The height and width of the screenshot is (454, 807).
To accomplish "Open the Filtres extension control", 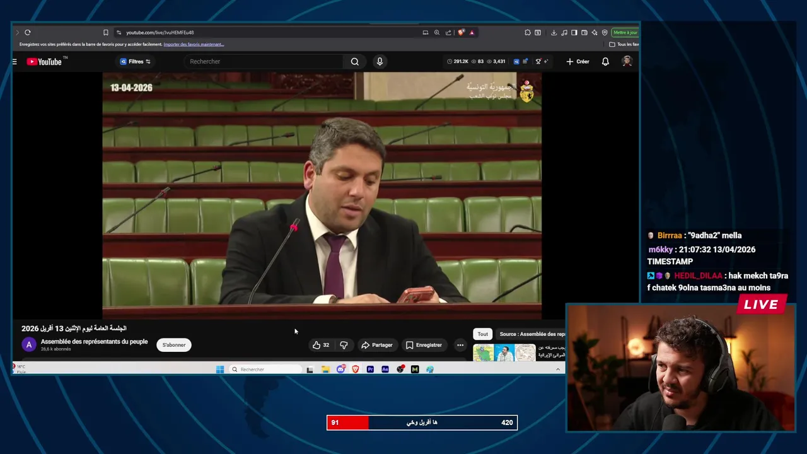I will click(x=135, y=61).
